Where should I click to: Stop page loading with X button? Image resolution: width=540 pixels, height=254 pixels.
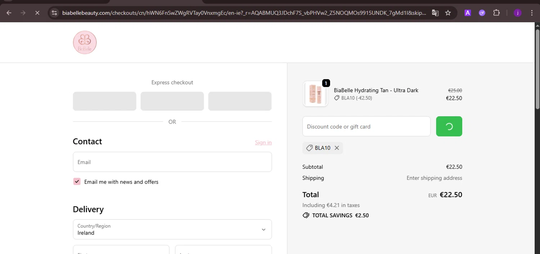click(x=37, y=13)
